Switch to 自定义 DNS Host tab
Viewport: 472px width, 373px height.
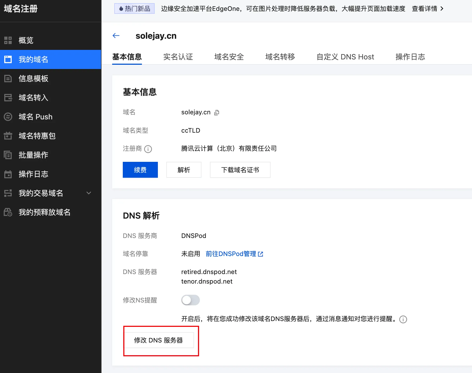[345, 57]
